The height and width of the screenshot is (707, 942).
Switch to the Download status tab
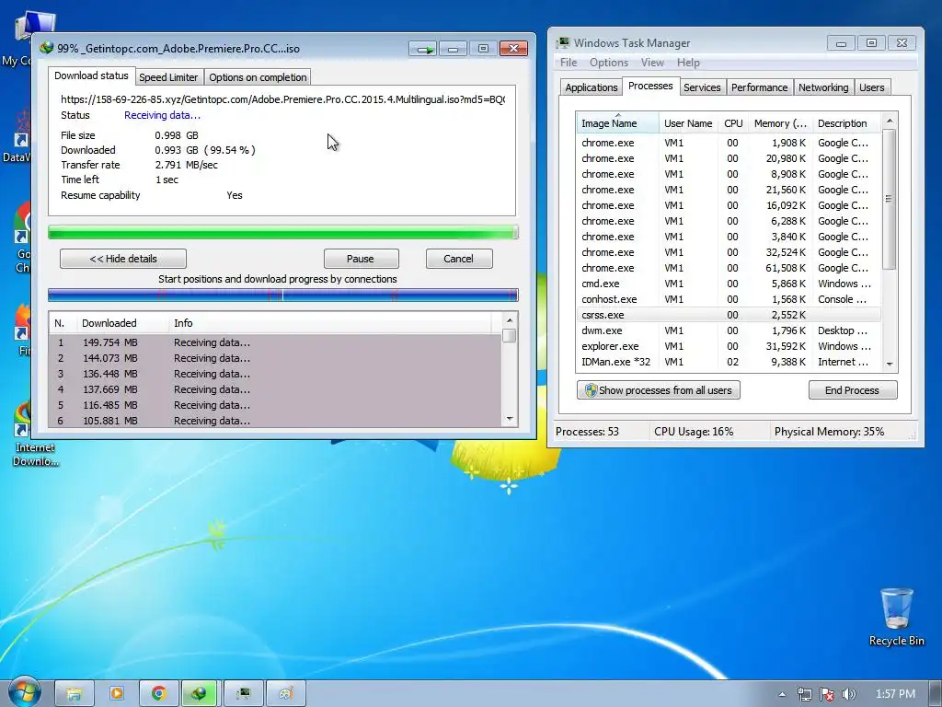click(91, 75)
